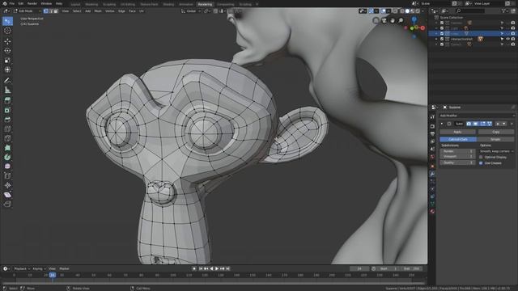Viewport: 518px width, 291px height.
Task: Open the File menu
Action: coord(12,3)
